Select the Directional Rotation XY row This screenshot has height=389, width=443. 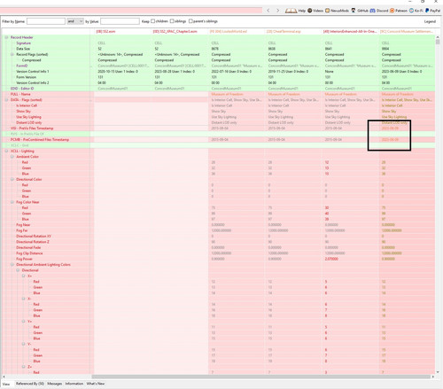tap(218, 237)
